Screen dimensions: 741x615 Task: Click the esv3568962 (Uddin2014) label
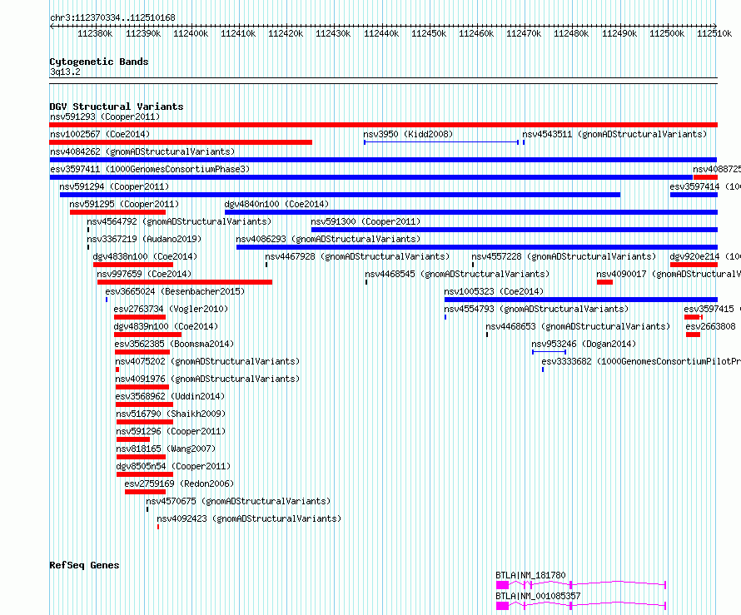coord(170,396)
